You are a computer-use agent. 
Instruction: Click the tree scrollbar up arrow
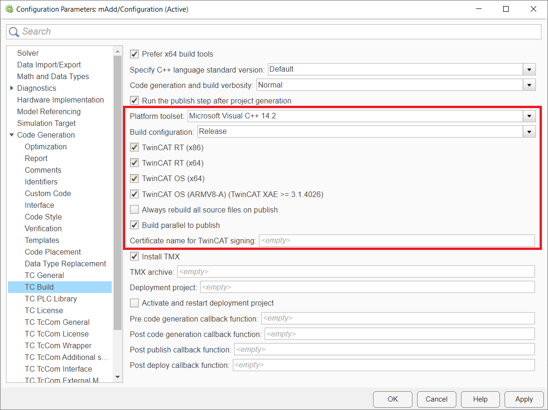(x=117, y=51)
